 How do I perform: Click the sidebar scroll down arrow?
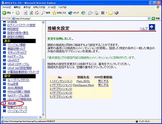point(43,114)
